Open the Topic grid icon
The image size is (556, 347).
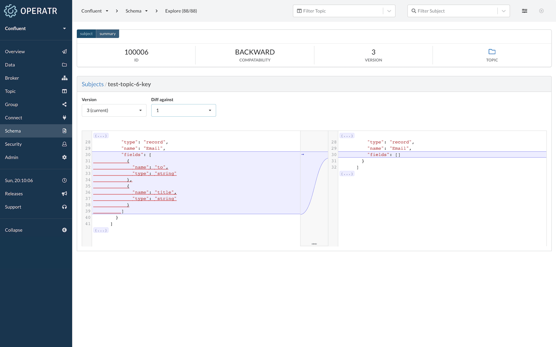point(65,91)
